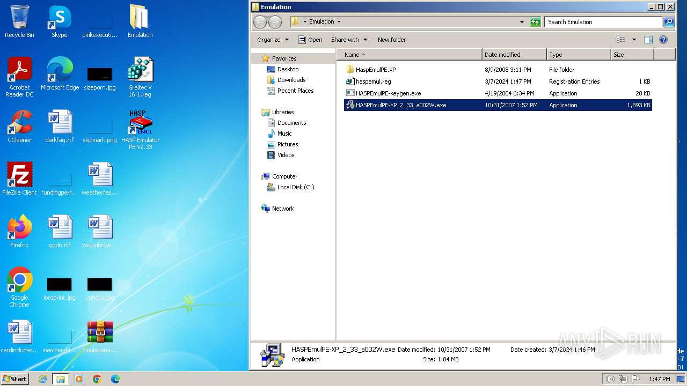This screenshot has height=386, width=687.
Task: Toggle the preview pane button
Action: 648,40
